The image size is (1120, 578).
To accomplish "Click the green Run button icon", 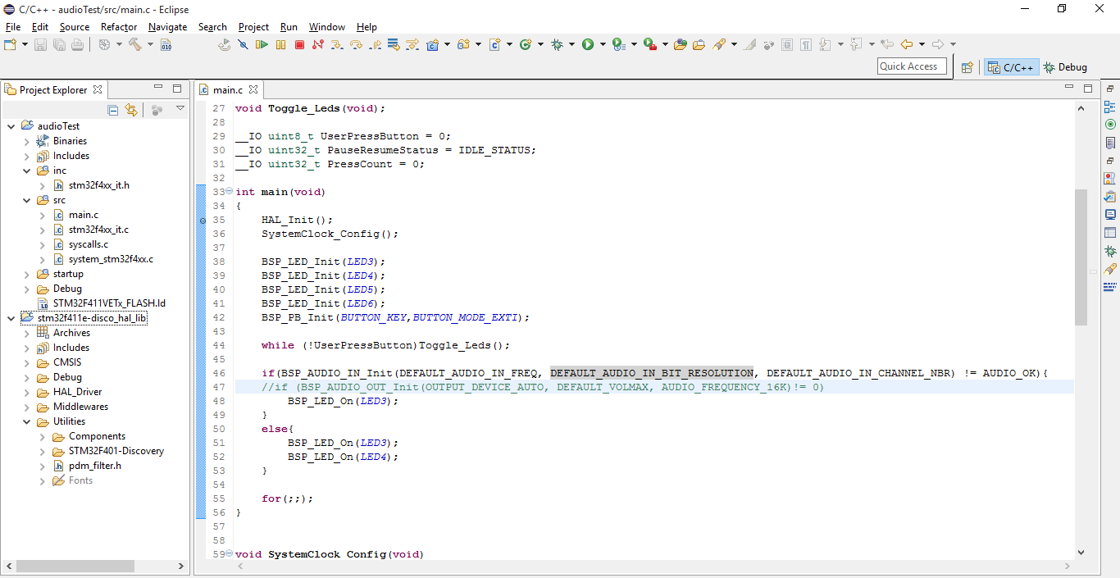I will coord(588,44).
